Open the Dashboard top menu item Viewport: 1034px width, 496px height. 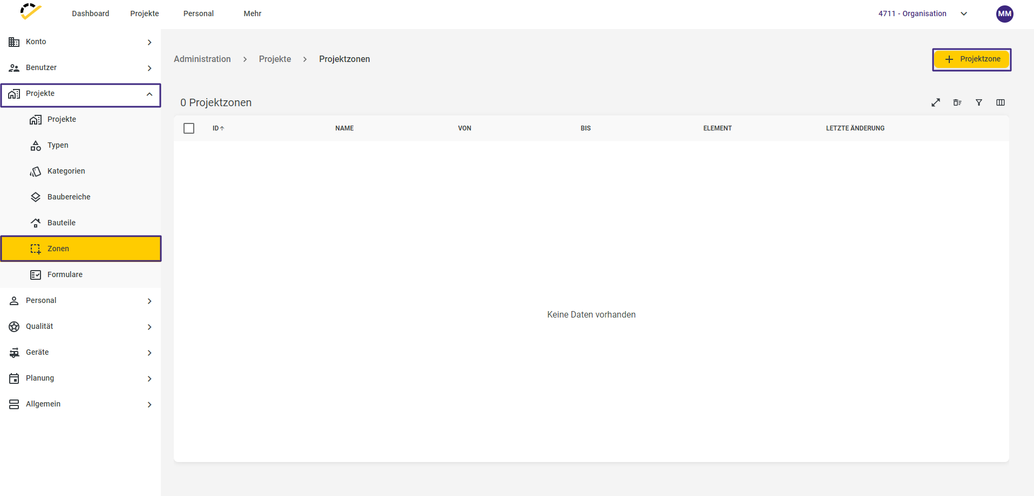[91, 13]
